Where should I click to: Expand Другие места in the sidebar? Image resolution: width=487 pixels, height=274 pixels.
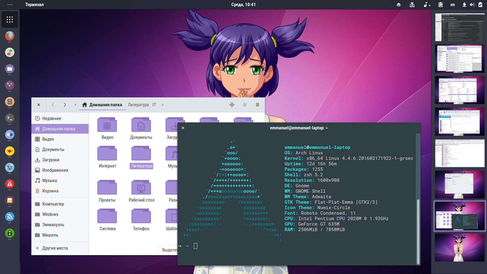point(60,248)
